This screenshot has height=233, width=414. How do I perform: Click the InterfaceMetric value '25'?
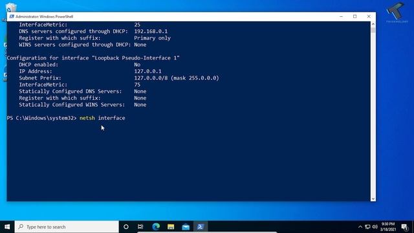click(x=137, y=25)
